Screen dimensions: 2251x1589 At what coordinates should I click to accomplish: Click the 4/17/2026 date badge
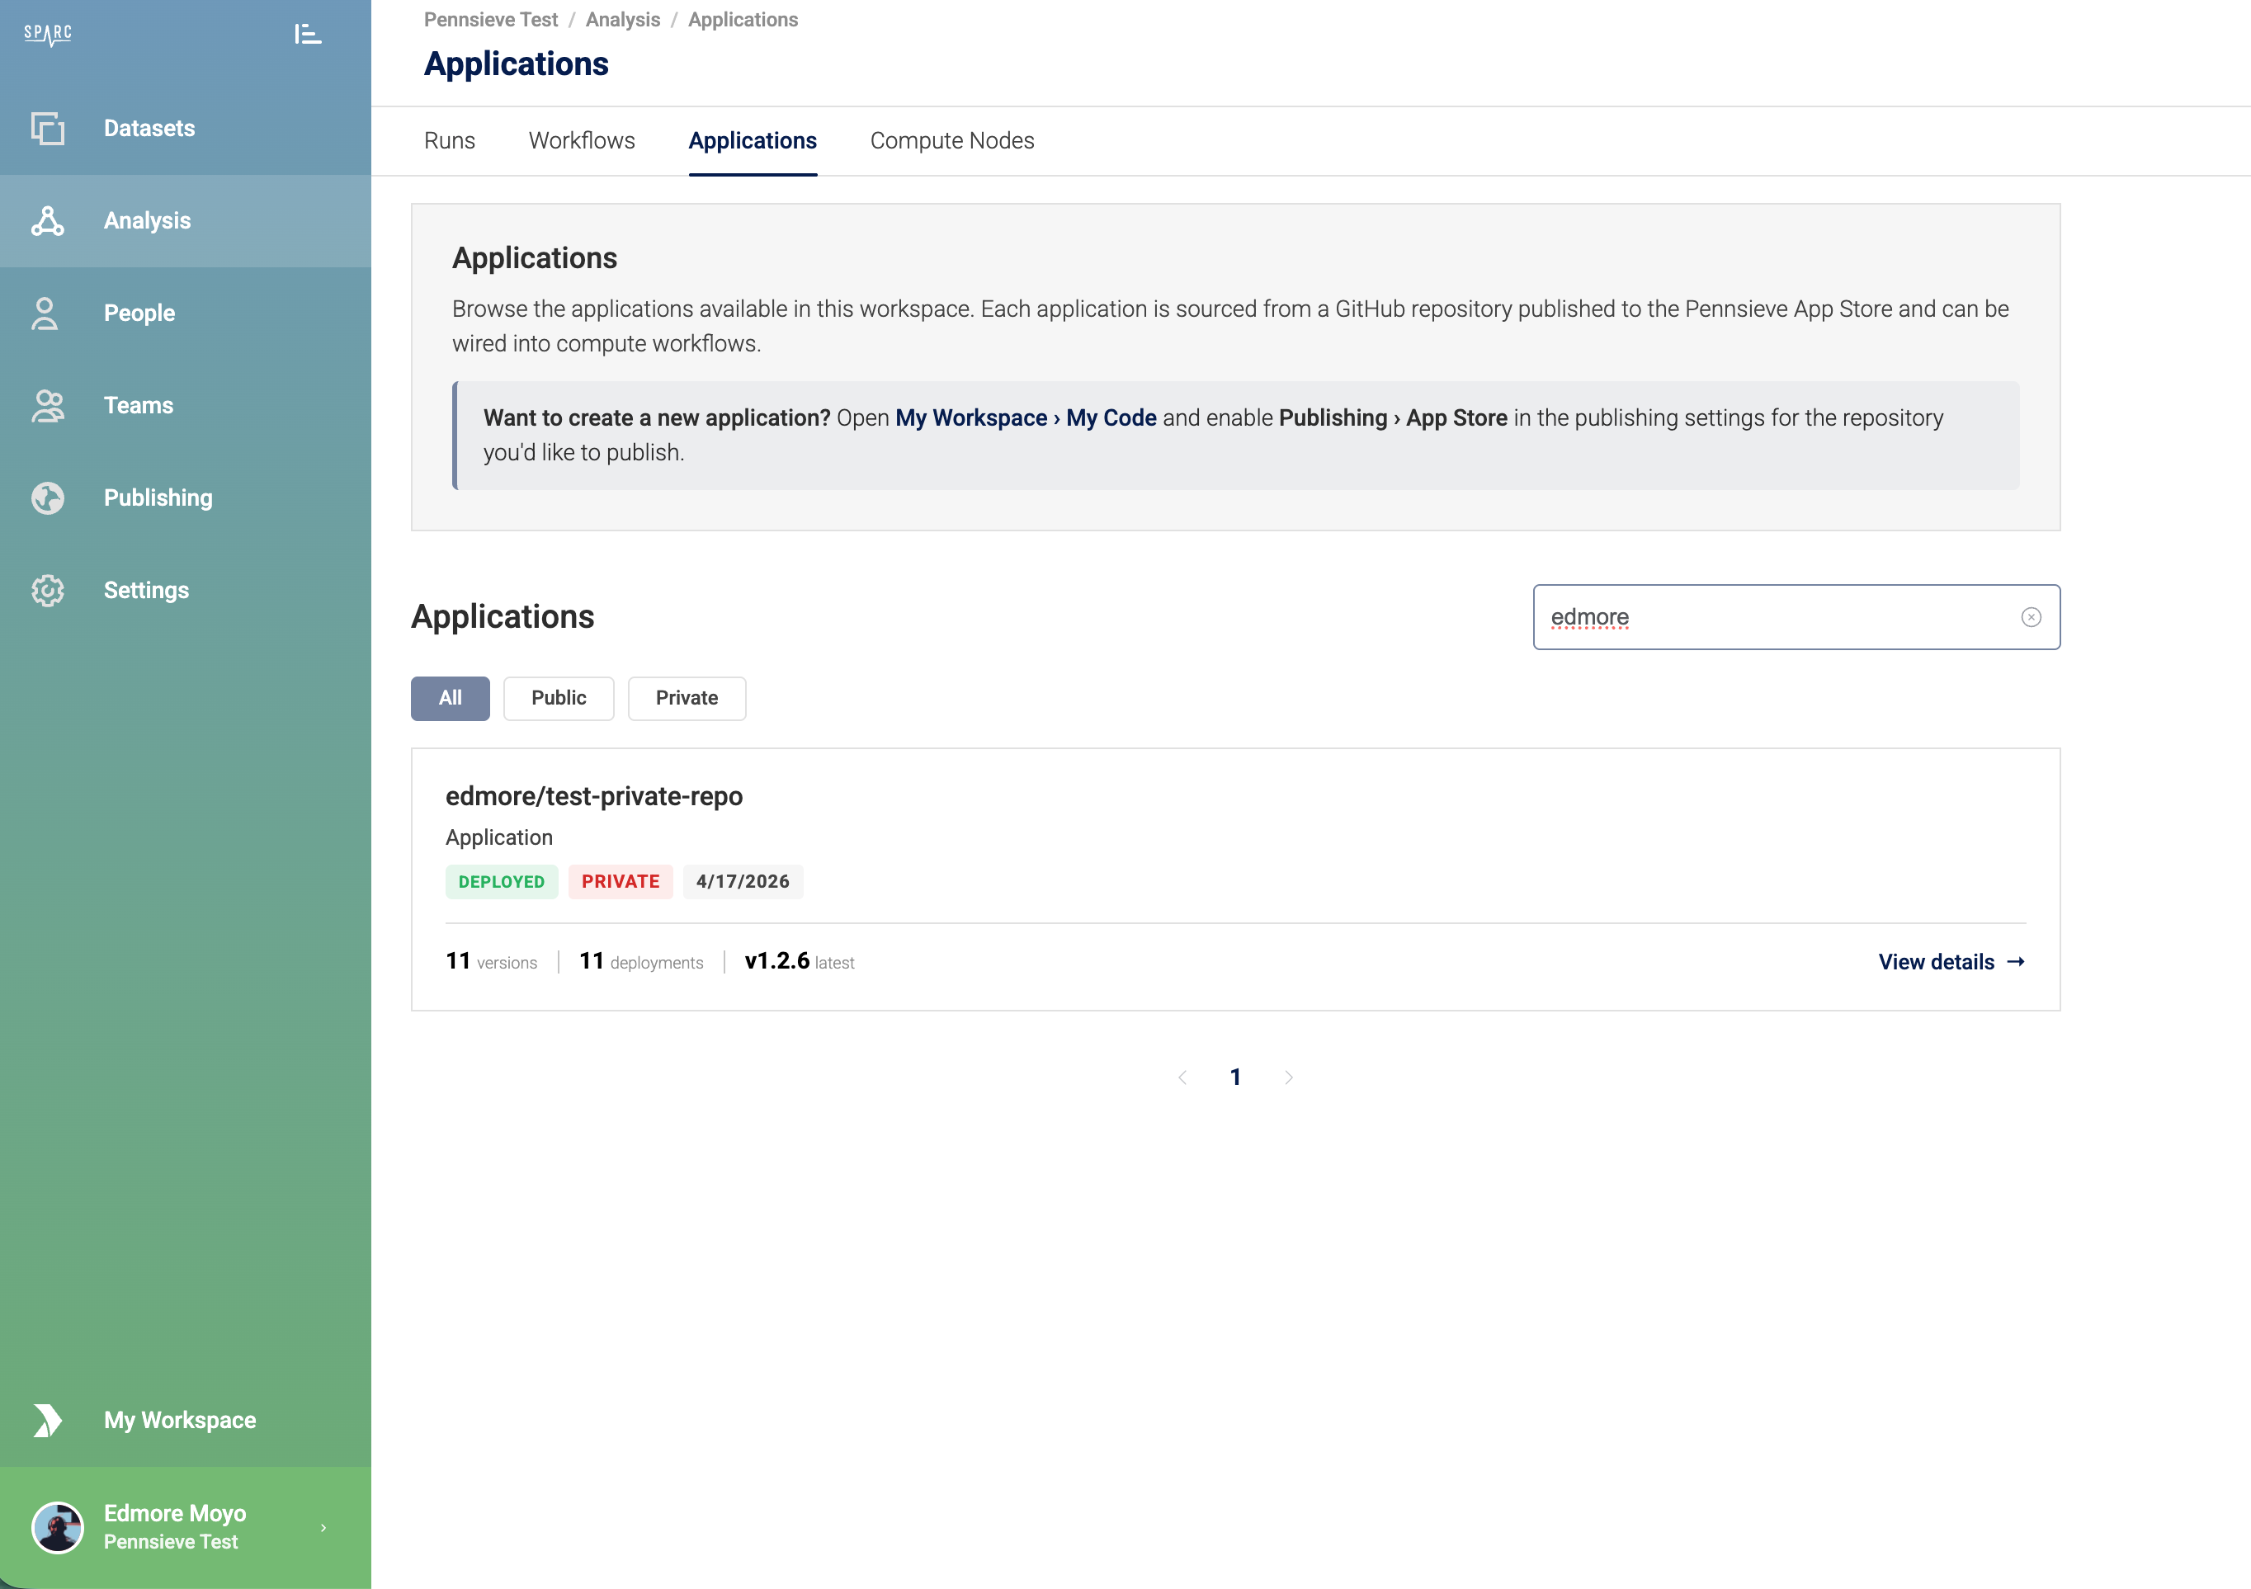coord(742,881)
